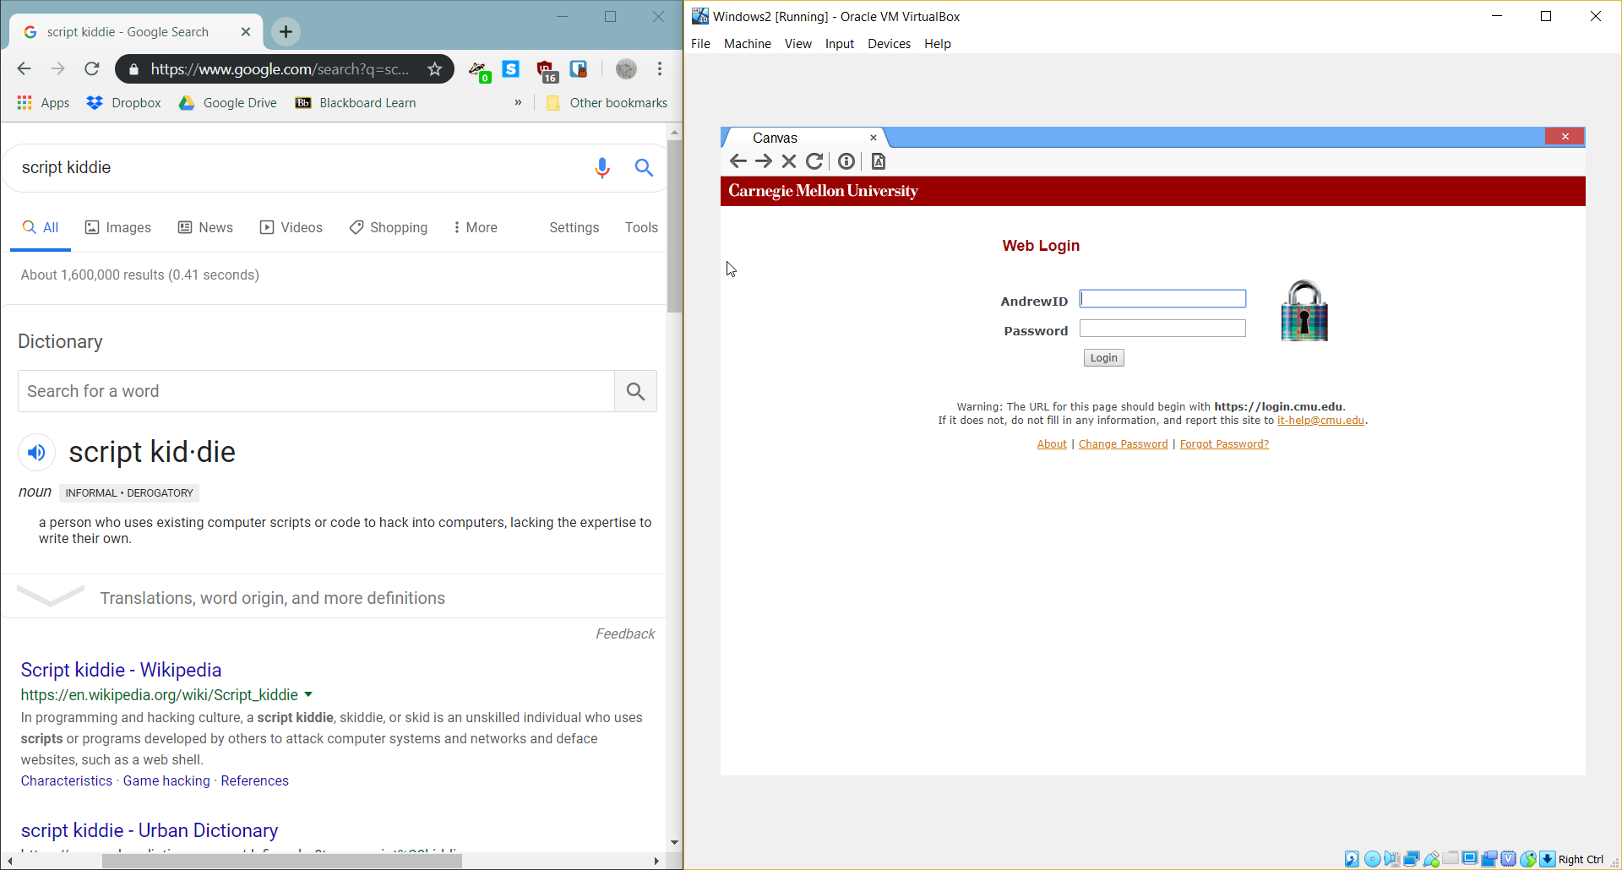Switch to the News search tab
This screenshot has width=1622, height=870.
pyautogui.click(x=205, y=227)
